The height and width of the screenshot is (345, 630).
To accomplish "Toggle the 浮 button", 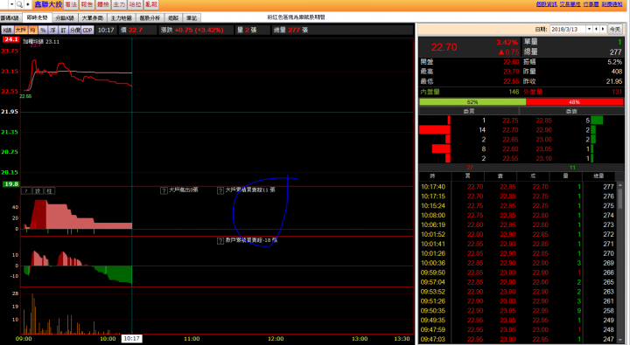I will click(52, 30).
